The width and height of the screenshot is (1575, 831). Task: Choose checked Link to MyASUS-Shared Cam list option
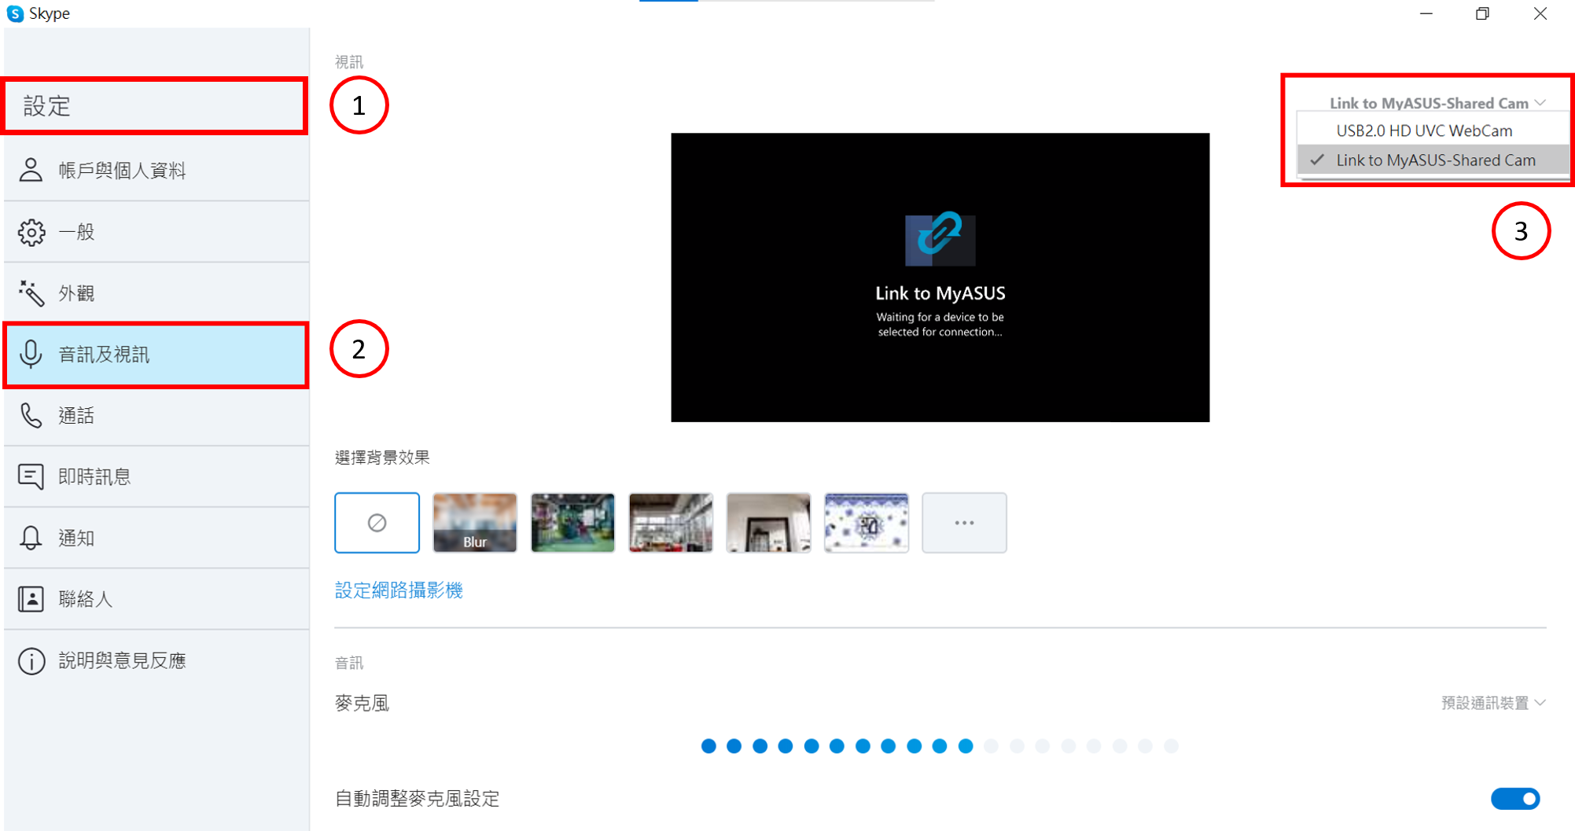click(1433, 160)
